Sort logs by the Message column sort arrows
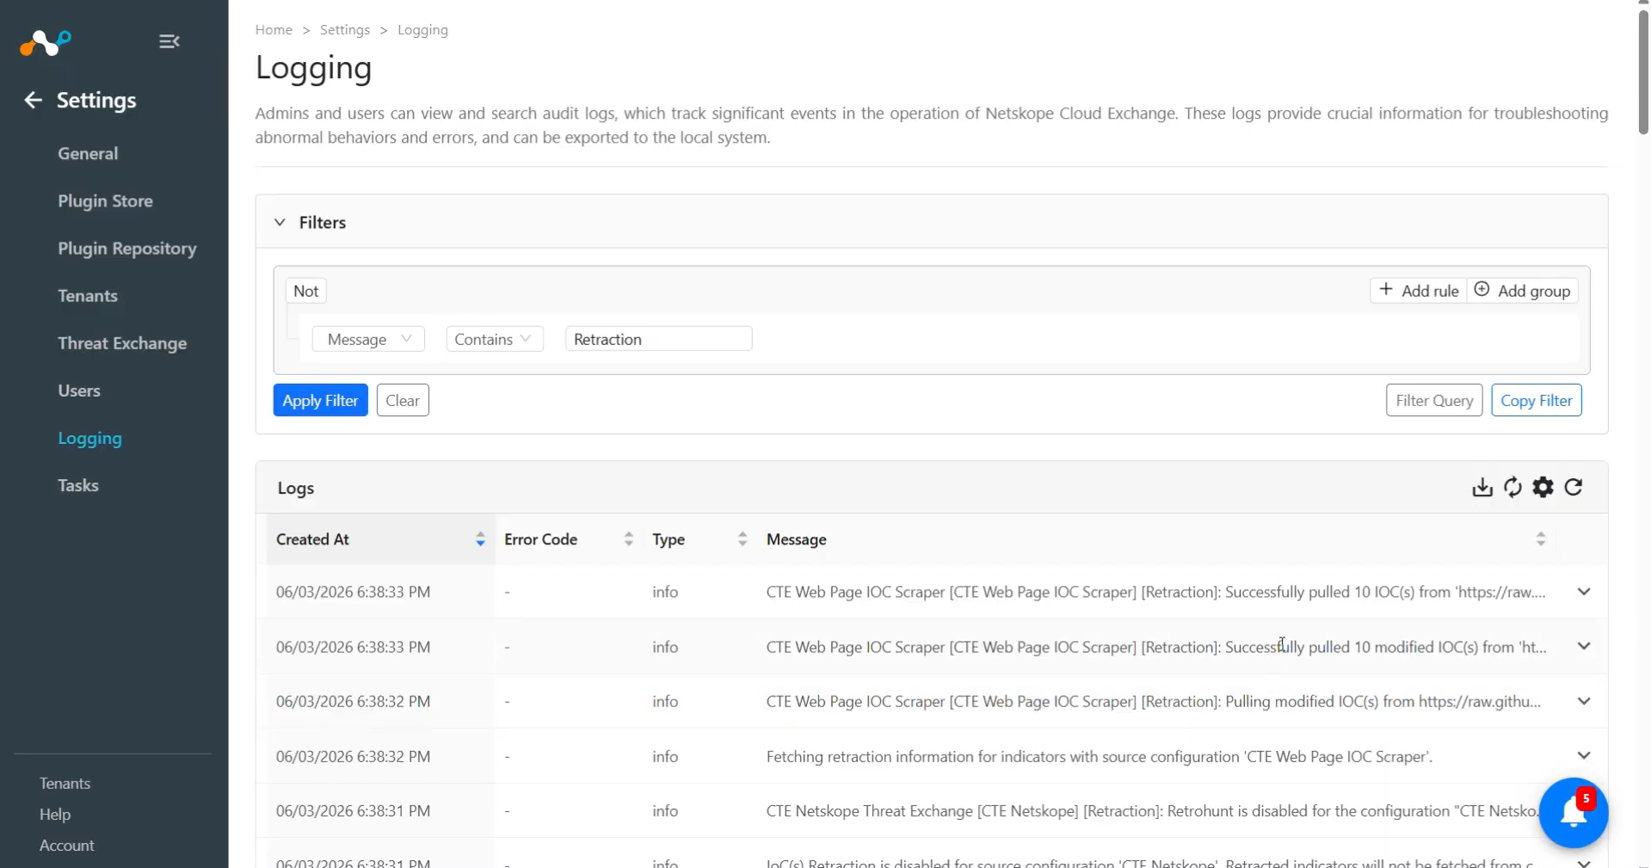This screenshot has width=1651, height=868. (1541, 539)
